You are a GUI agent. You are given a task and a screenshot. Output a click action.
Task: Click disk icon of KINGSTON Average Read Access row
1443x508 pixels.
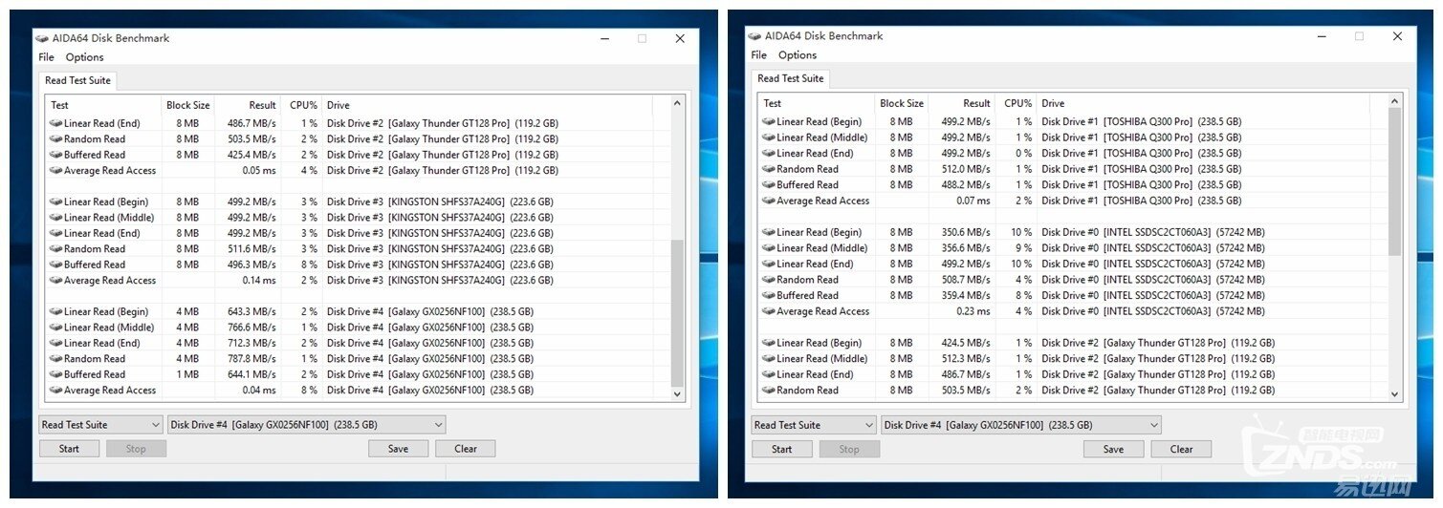point(56,281)
